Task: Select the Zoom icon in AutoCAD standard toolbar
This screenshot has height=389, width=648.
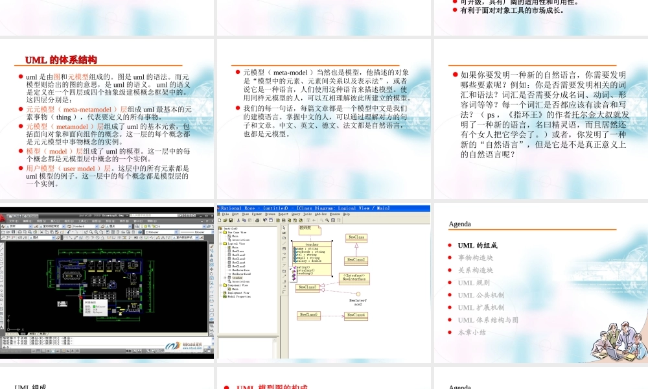Action: [92, 231]
